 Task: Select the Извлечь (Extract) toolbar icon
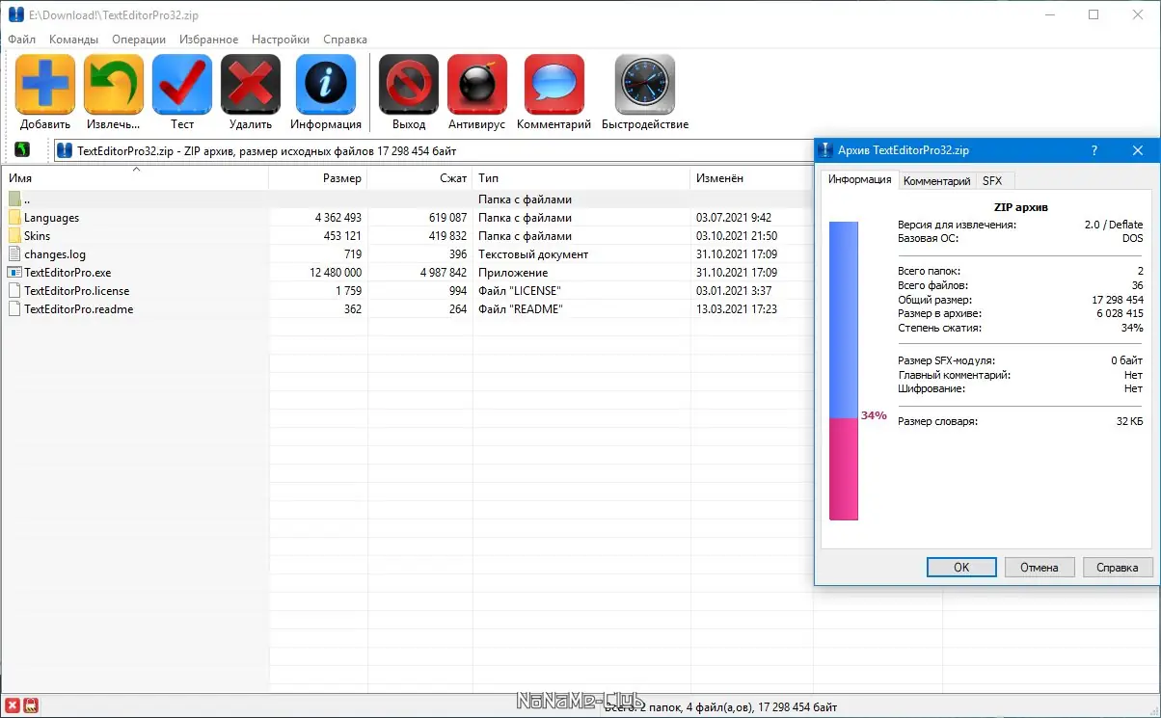pyautogui.click(x=113, y=84)
